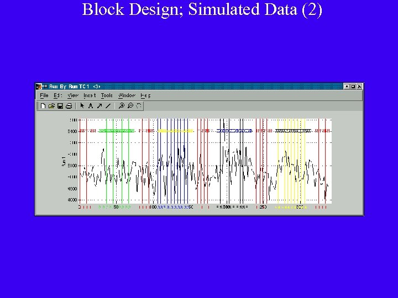Click the x-axis label 100
The width and height of the screenshot is (398, 298).
pyautogui.click(x=153, y=207)
